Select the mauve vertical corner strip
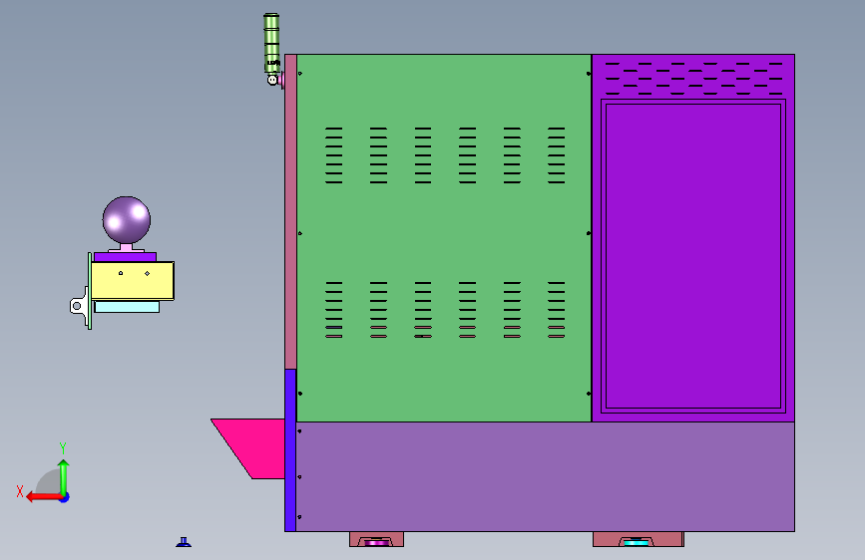Viewport: 865px width, 560px height. point(290,211)
